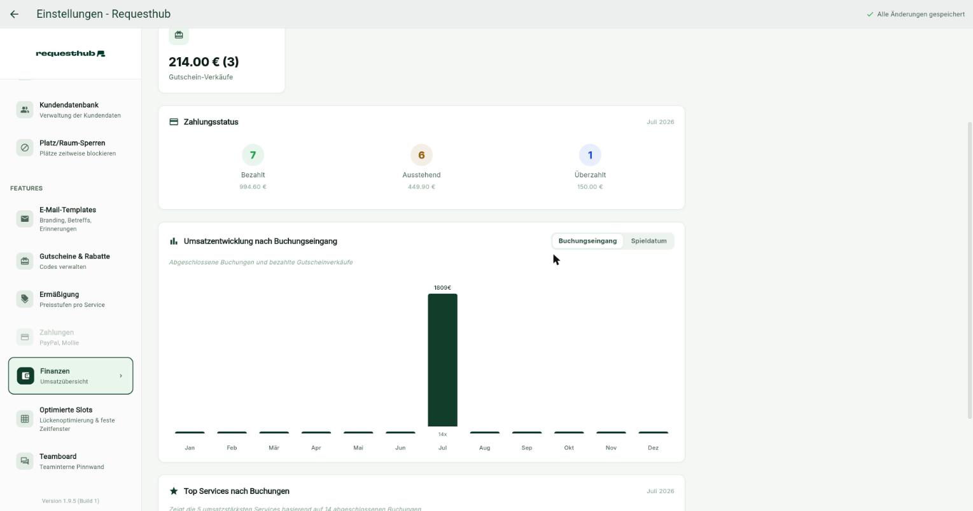Click Juli 2026 in Top Services card

point(660,491)
